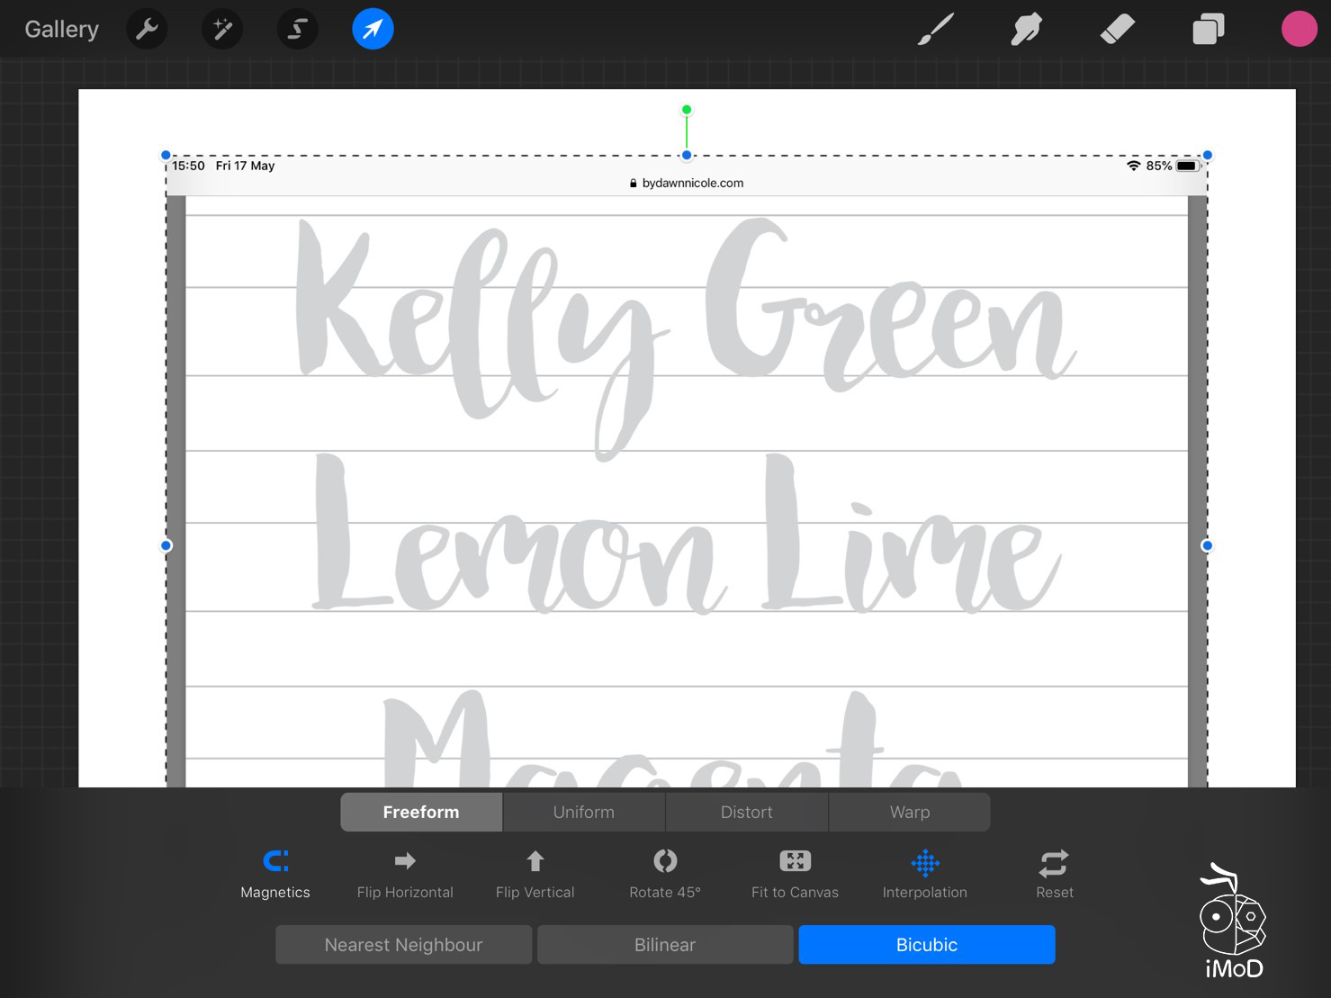This screenshot has height=998, width=1331.
Task: Choose Bilinear interpolation
Action: (664, 945)
